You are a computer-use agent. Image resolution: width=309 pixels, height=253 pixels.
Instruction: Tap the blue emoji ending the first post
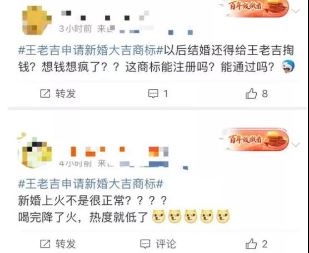[x=288, y=67]
